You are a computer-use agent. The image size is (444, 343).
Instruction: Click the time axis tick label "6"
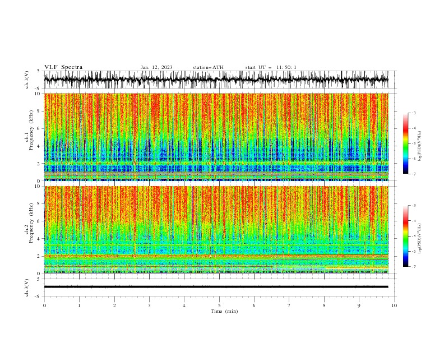[x=254, y=305]
